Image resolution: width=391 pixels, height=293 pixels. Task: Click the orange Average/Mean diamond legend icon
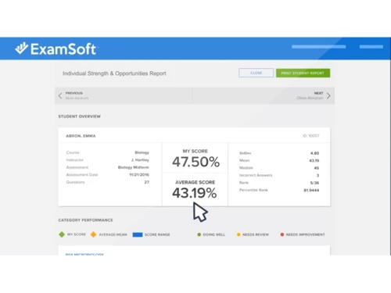coord(93,234)
